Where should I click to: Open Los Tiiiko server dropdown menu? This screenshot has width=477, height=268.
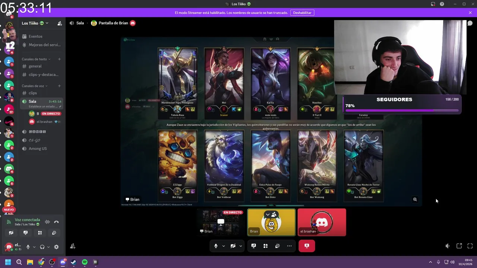click(35, 23)
